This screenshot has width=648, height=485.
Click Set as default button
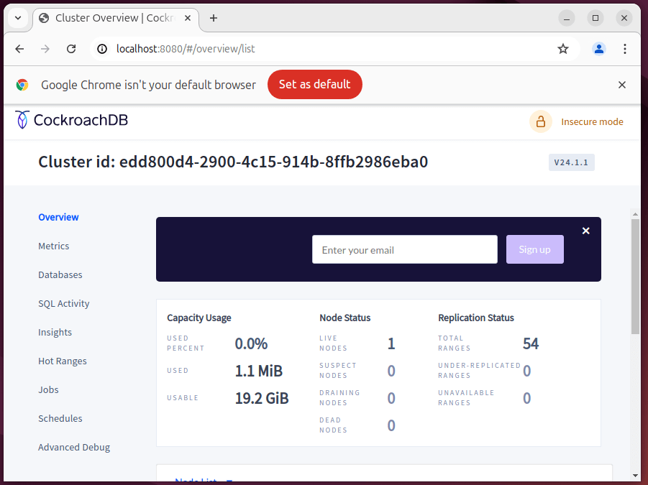(x=315, y=85)
